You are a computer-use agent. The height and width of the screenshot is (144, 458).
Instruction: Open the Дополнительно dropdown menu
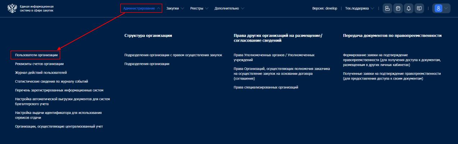click(x=229, y=8)
